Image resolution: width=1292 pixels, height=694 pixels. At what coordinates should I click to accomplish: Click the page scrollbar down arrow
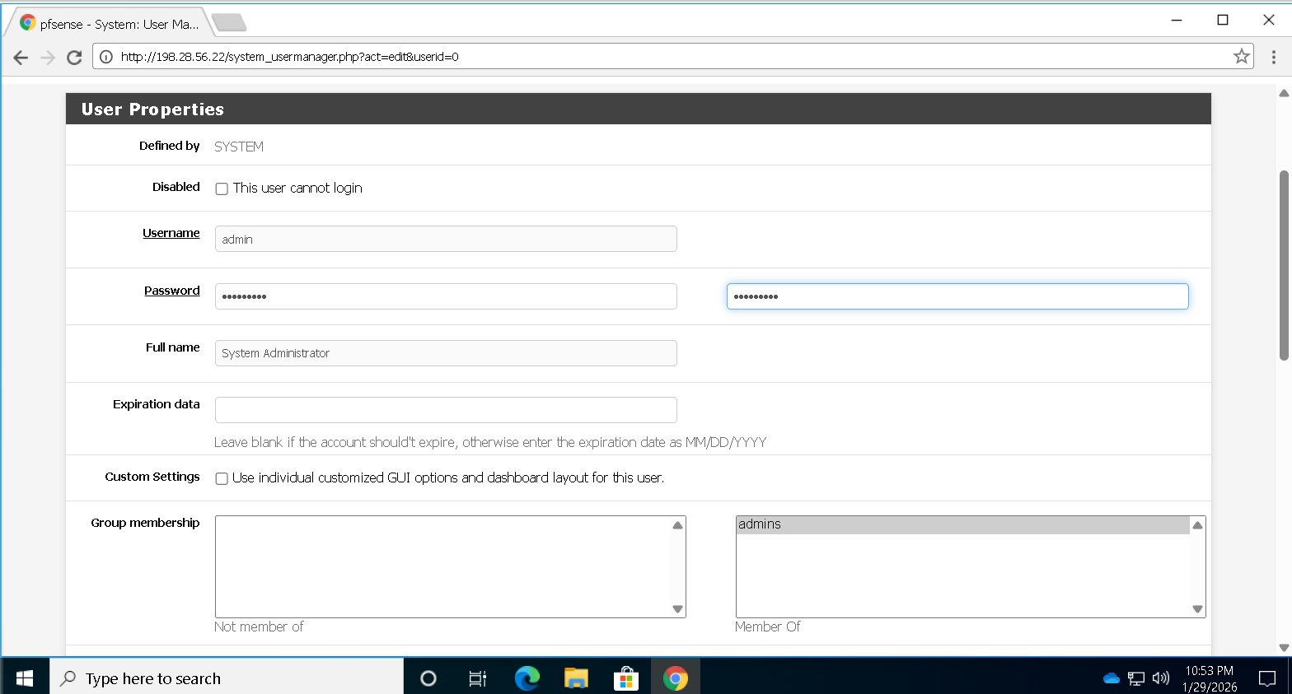[1284, 647]
